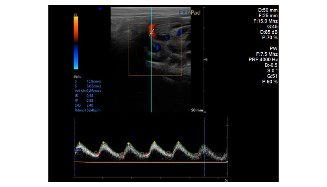Viewport: 327px width, 187px height.
Task: Click the cyan PW cursor line below the color box
Action: pyautogui.click(x=151, y=94)
